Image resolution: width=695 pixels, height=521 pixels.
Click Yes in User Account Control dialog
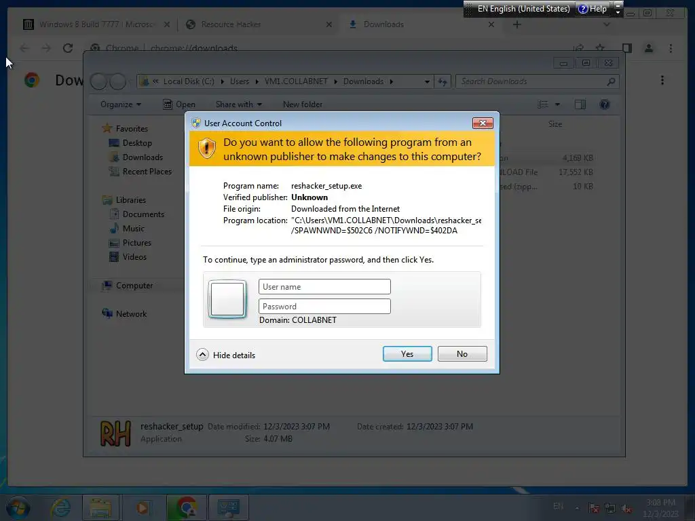coord(407,353)
